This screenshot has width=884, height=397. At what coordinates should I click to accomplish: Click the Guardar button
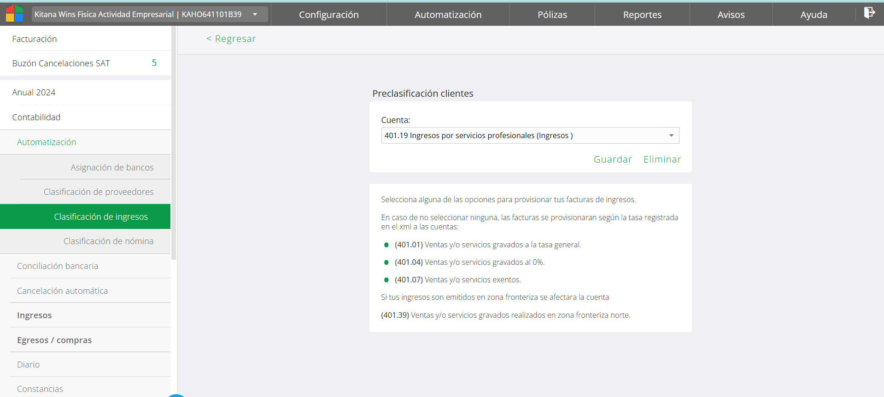point(613,159)
